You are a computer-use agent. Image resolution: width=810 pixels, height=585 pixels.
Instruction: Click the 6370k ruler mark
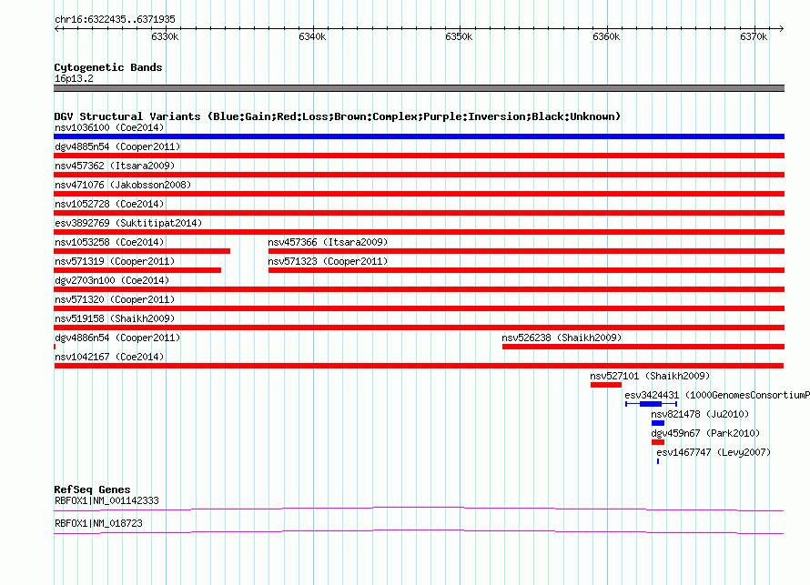[754, 36]
